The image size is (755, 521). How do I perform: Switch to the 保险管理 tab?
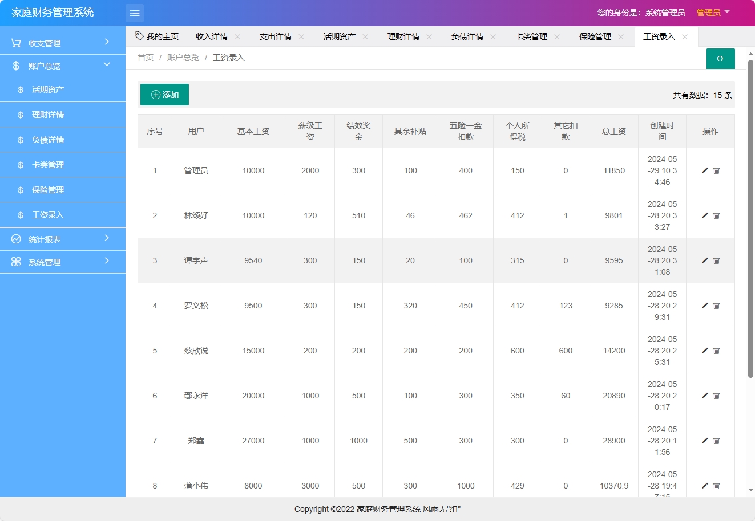(596, 35)
